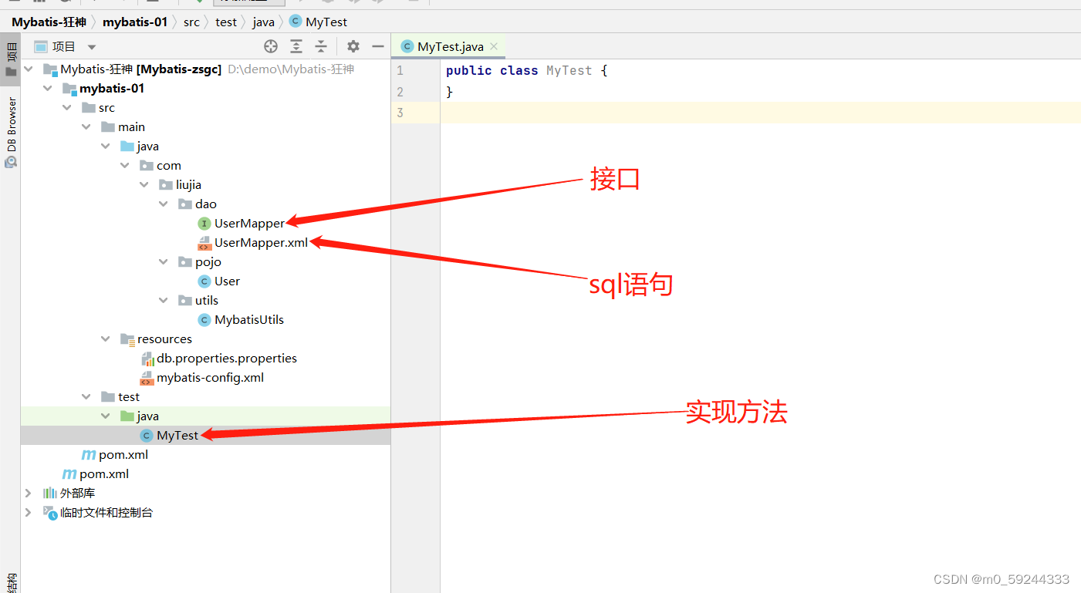Place cursor on empty line 3 in editor
1081x593 pixels.
click(760, 113)
